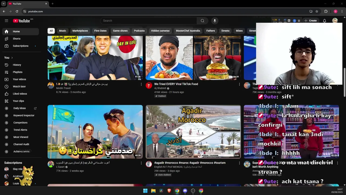Bookmark this page with star

pos(317,11)
